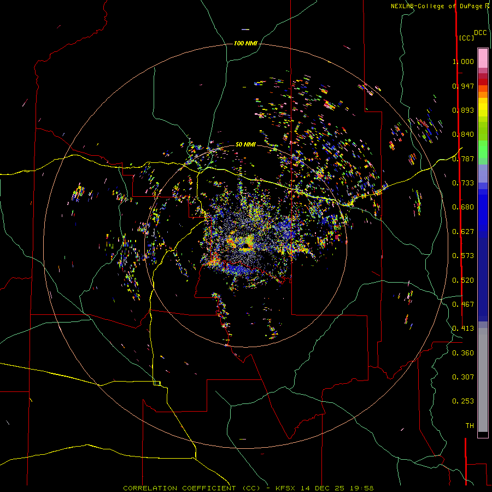The width and height of the screenshot is (492, 492).
Task: Click the 50 NMI range ring label
Action: 245,144
